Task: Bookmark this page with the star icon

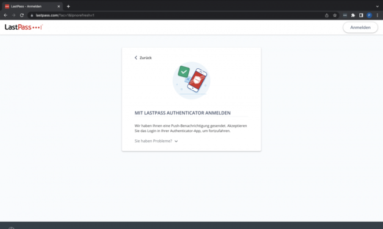Action: [335, 15]
